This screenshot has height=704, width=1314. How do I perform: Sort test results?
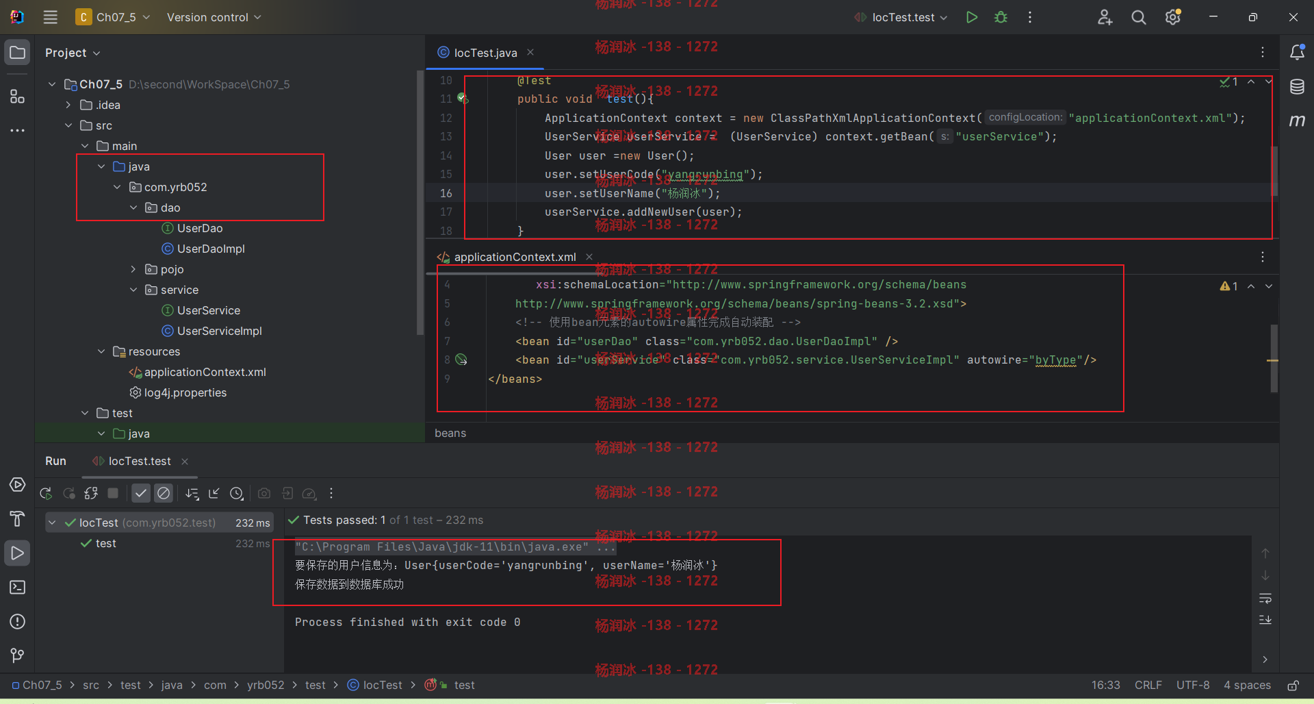(x=192, y=493)
